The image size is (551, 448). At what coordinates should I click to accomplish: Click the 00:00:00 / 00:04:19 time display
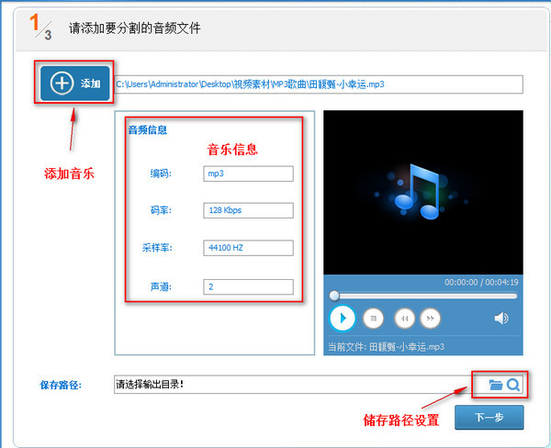[x=481, y=282]
